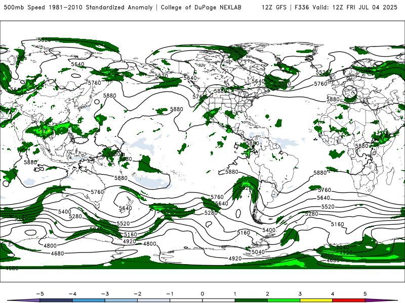Image resolution: width=405 pixels, height=303 pixels.
Task: Click the legend tick label "0"
Action: coord(202,294)
